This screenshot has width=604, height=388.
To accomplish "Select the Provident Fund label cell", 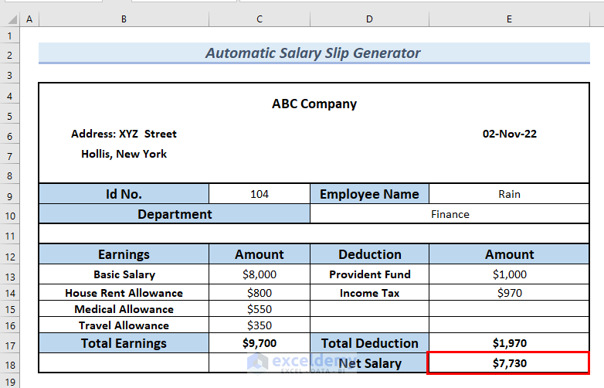I will tap(369, 274).
